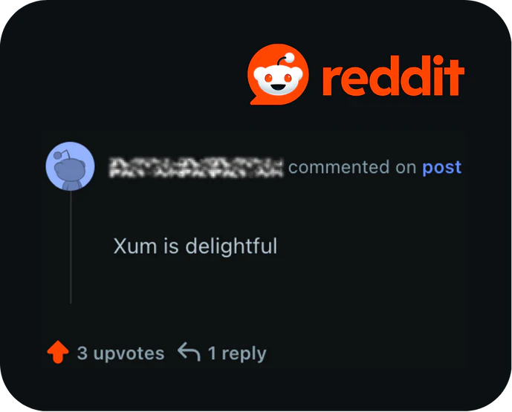Open the "1 reply" thread
The width and height of the screenshot is (512, 412).
237,353
